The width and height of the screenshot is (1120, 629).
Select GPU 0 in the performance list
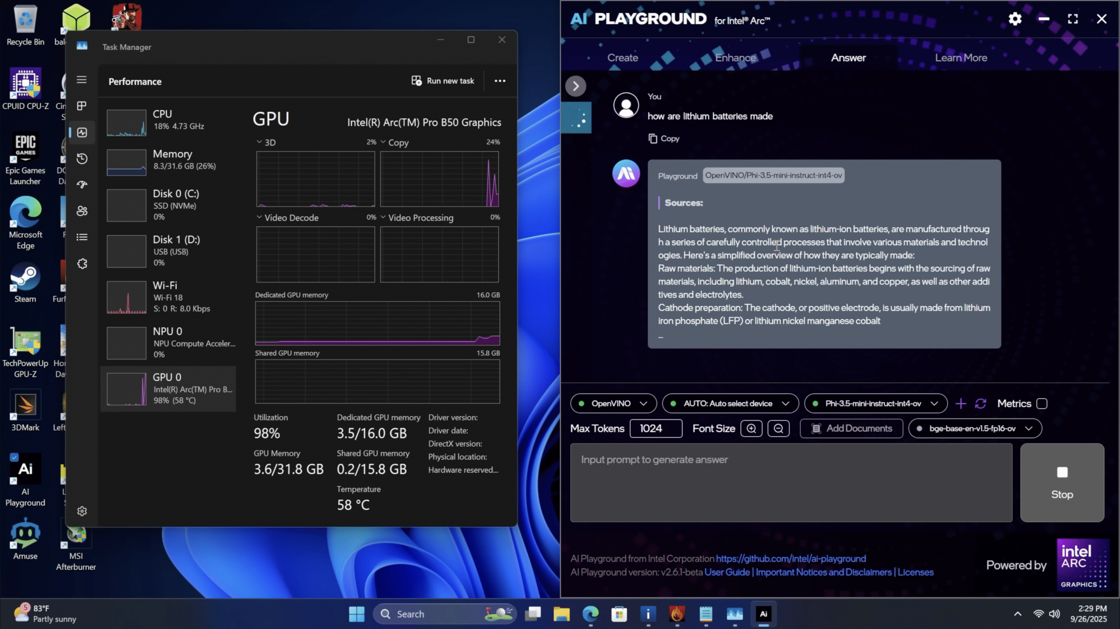pos(168,388)
